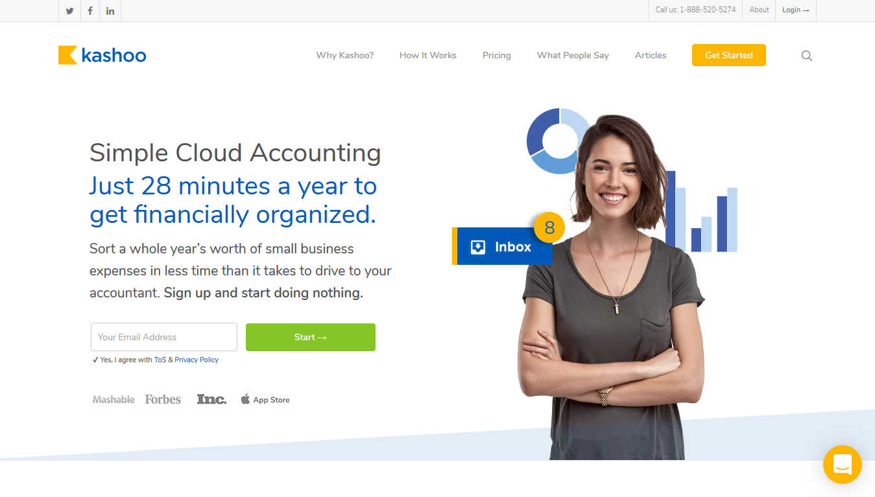
Task: Open What People Say page
Action: 573,55
